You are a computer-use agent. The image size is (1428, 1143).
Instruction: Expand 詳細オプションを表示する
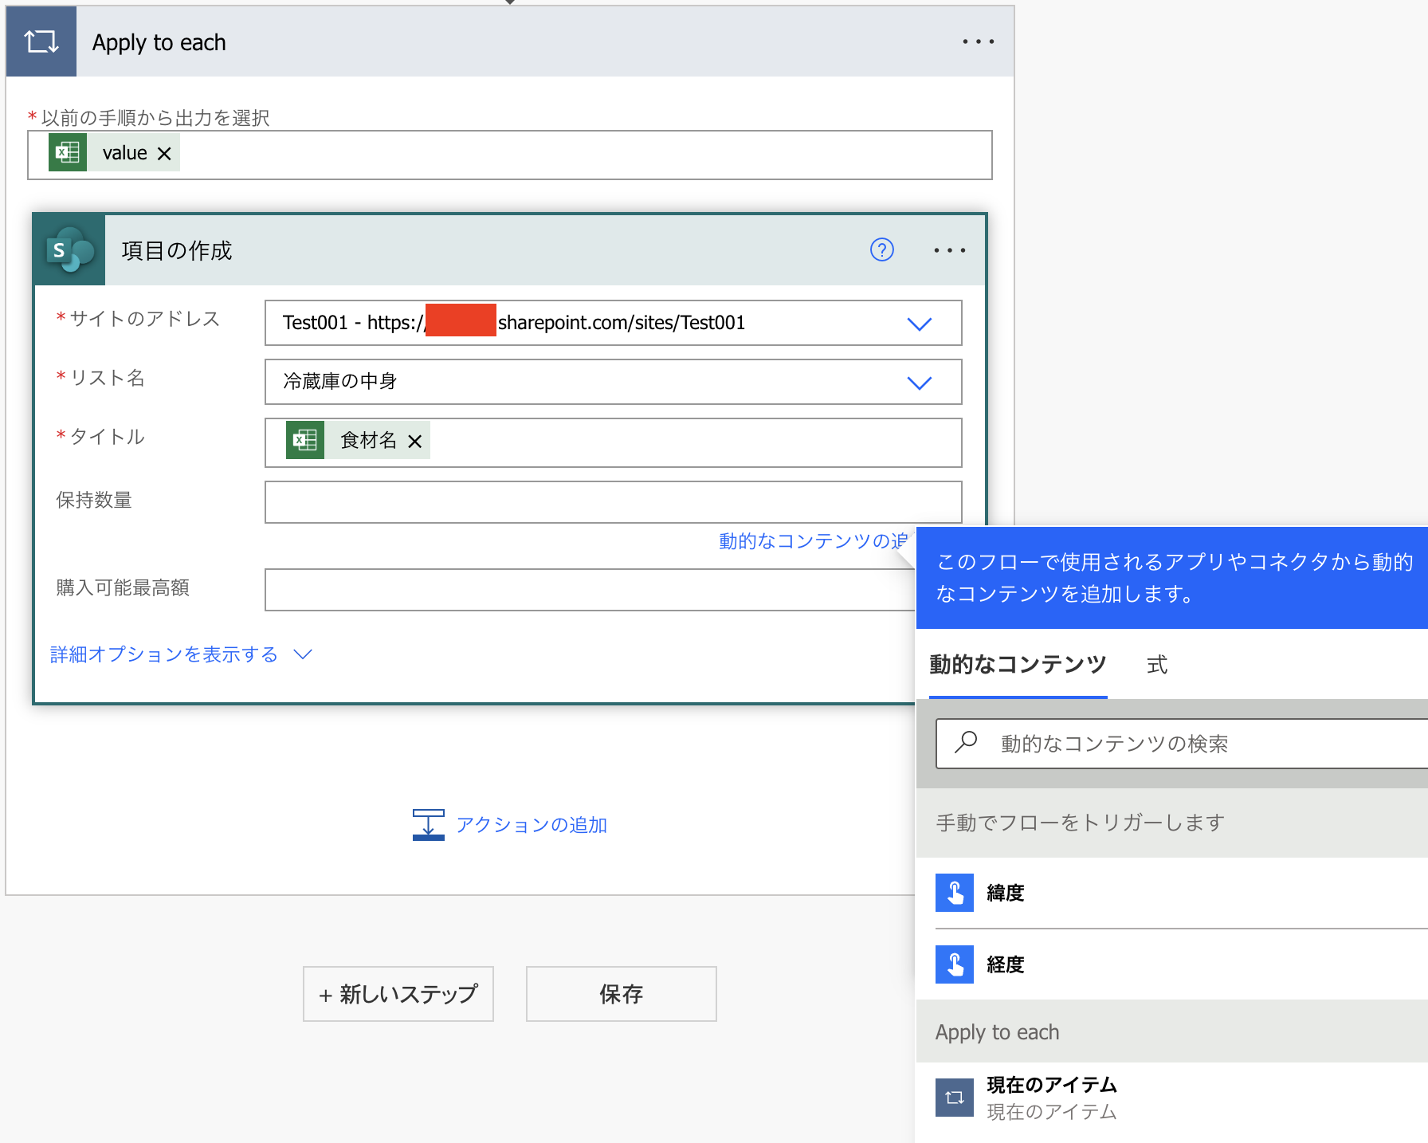[181, 654]
